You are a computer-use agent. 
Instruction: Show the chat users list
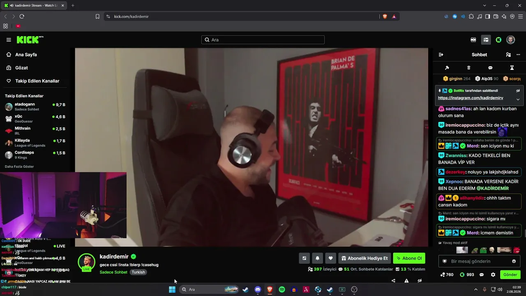(508, 55)
